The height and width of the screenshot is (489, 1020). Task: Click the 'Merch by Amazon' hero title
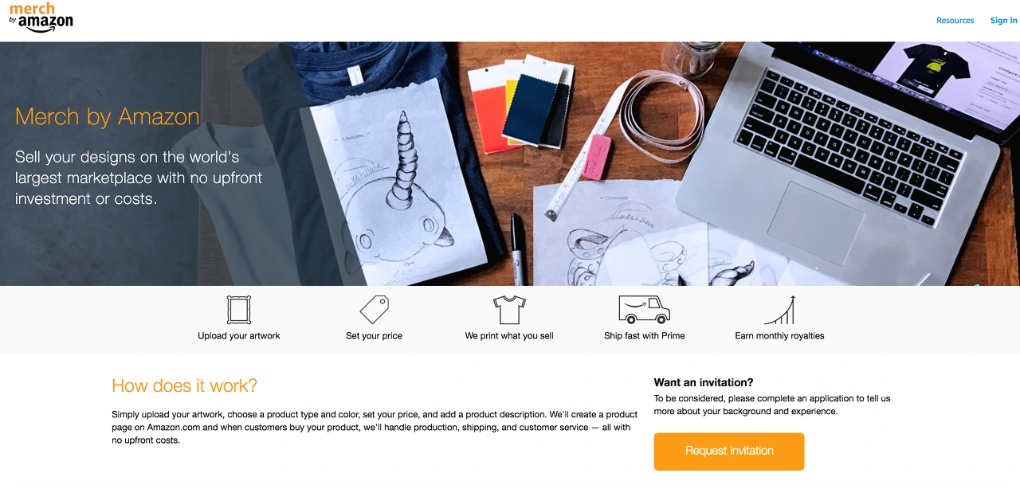coord(107,117)
